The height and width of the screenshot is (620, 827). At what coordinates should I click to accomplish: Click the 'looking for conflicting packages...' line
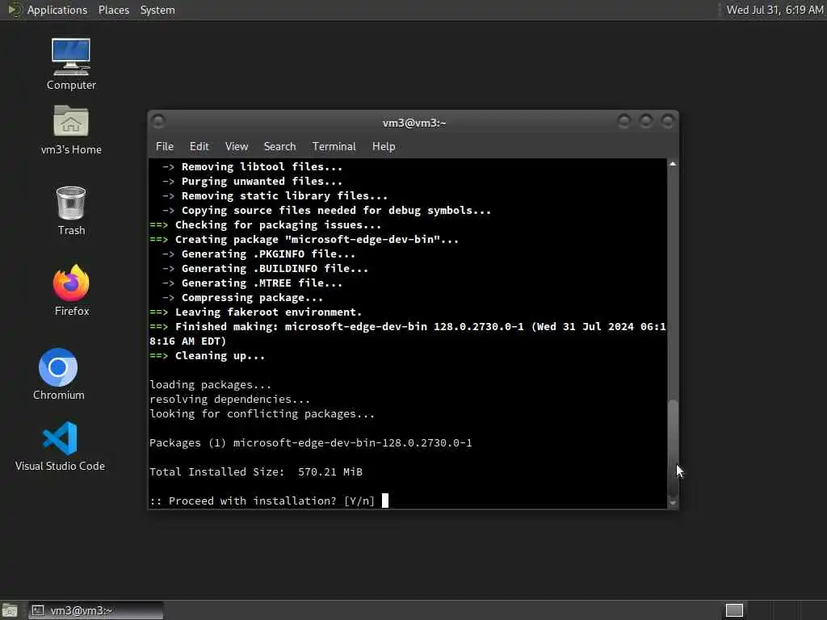tap(262, 414)
